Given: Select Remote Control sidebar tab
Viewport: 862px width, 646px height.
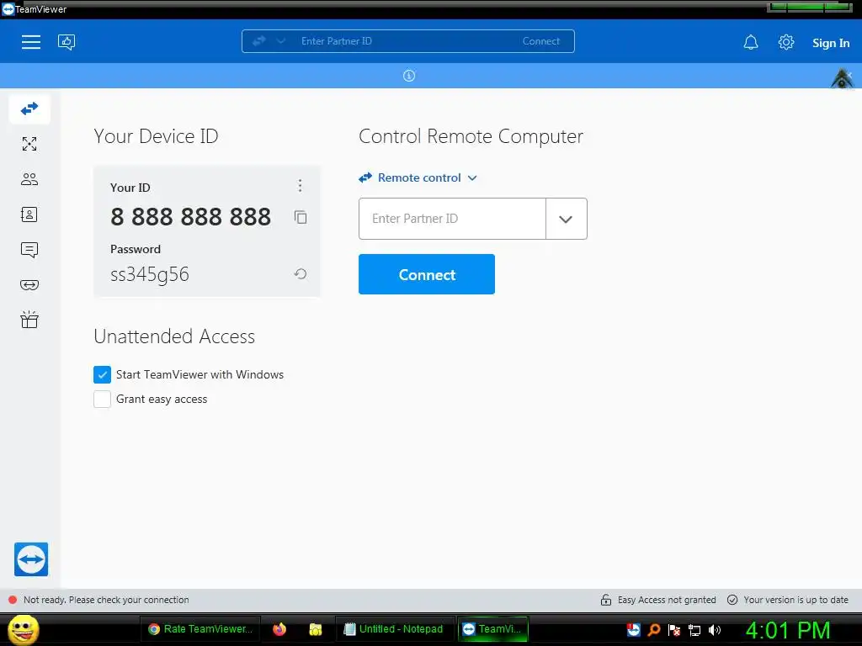Looking at the screenshot, I should [x=29, y=109].
